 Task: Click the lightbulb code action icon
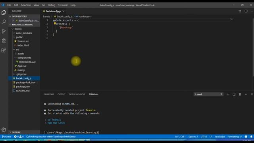point(55,24)
